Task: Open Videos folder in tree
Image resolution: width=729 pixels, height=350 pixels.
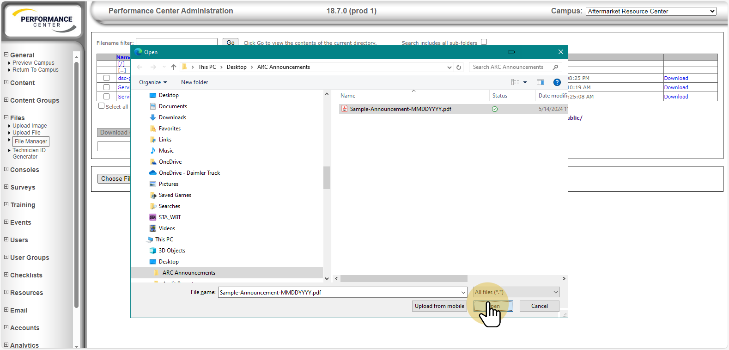Action: (x=167, y=228)
